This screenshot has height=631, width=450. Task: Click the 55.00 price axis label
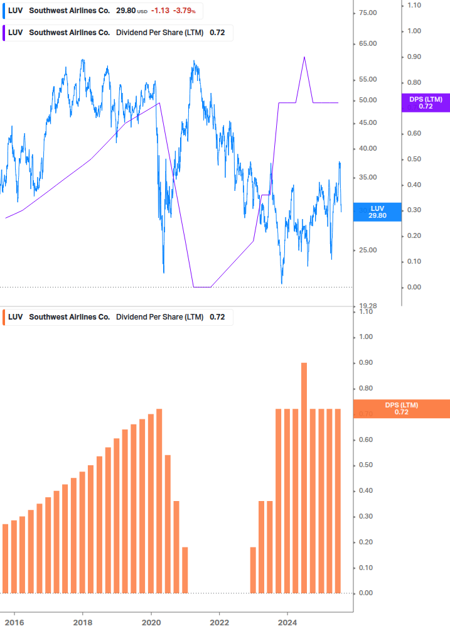coord(368,79)
